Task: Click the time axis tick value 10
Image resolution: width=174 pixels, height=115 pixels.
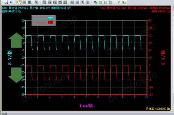Action: [146, 97]
